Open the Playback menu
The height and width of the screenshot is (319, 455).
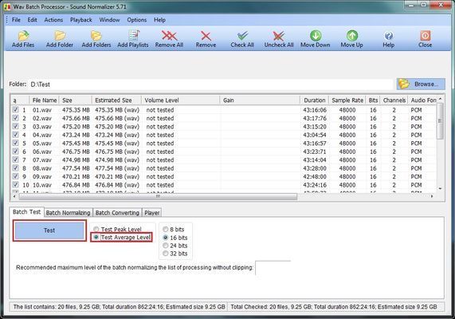tap(81, 20)
